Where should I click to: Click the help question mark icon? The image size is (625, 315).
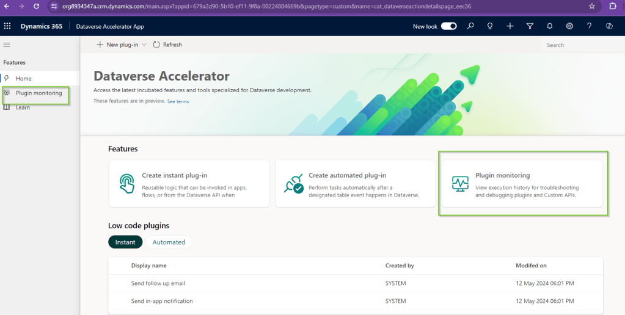click(x=589, y=26)
